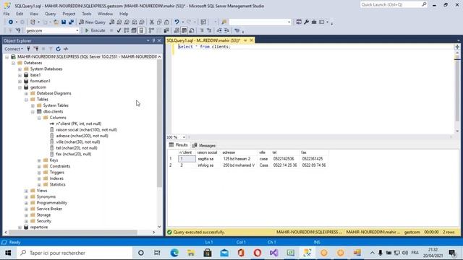This screenshot has width=463, height=260.
Task: Switch to the Messages tab
Action: (204, 145)
